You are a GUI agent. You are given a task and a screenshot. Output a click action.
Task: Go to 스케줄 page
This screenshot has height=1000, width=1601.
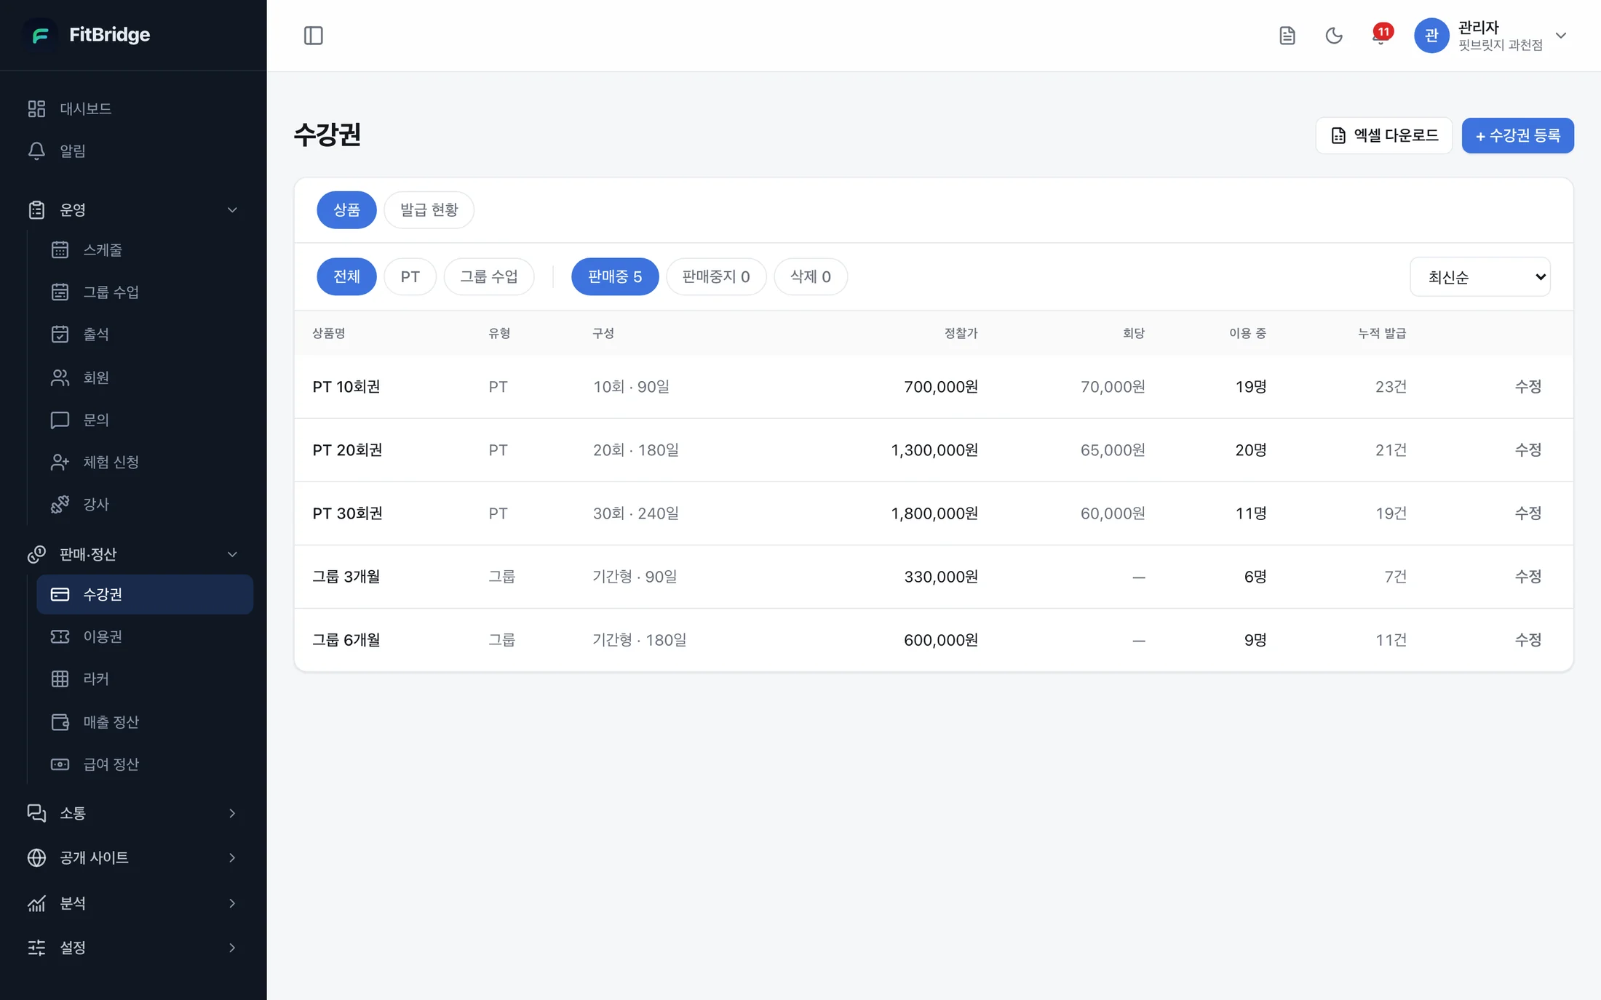point(145,249)
